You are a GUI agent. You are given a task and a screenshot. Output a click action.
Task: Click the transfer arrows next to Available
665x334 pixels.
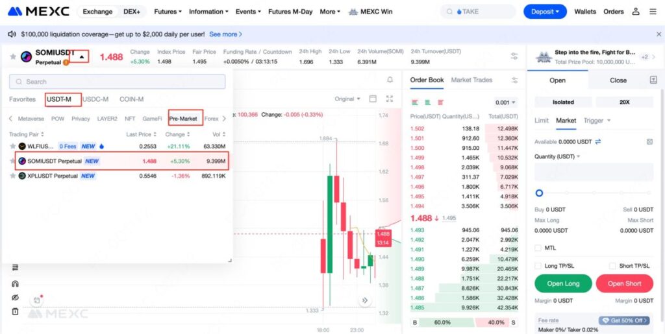[598, 142]
